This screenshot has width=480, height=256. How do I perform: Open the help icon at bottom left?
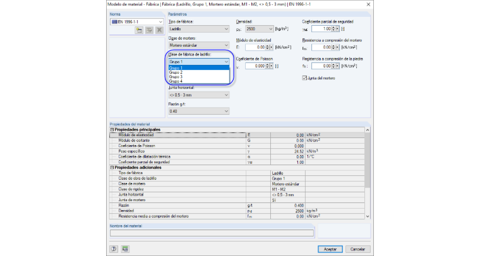(114, 248)
